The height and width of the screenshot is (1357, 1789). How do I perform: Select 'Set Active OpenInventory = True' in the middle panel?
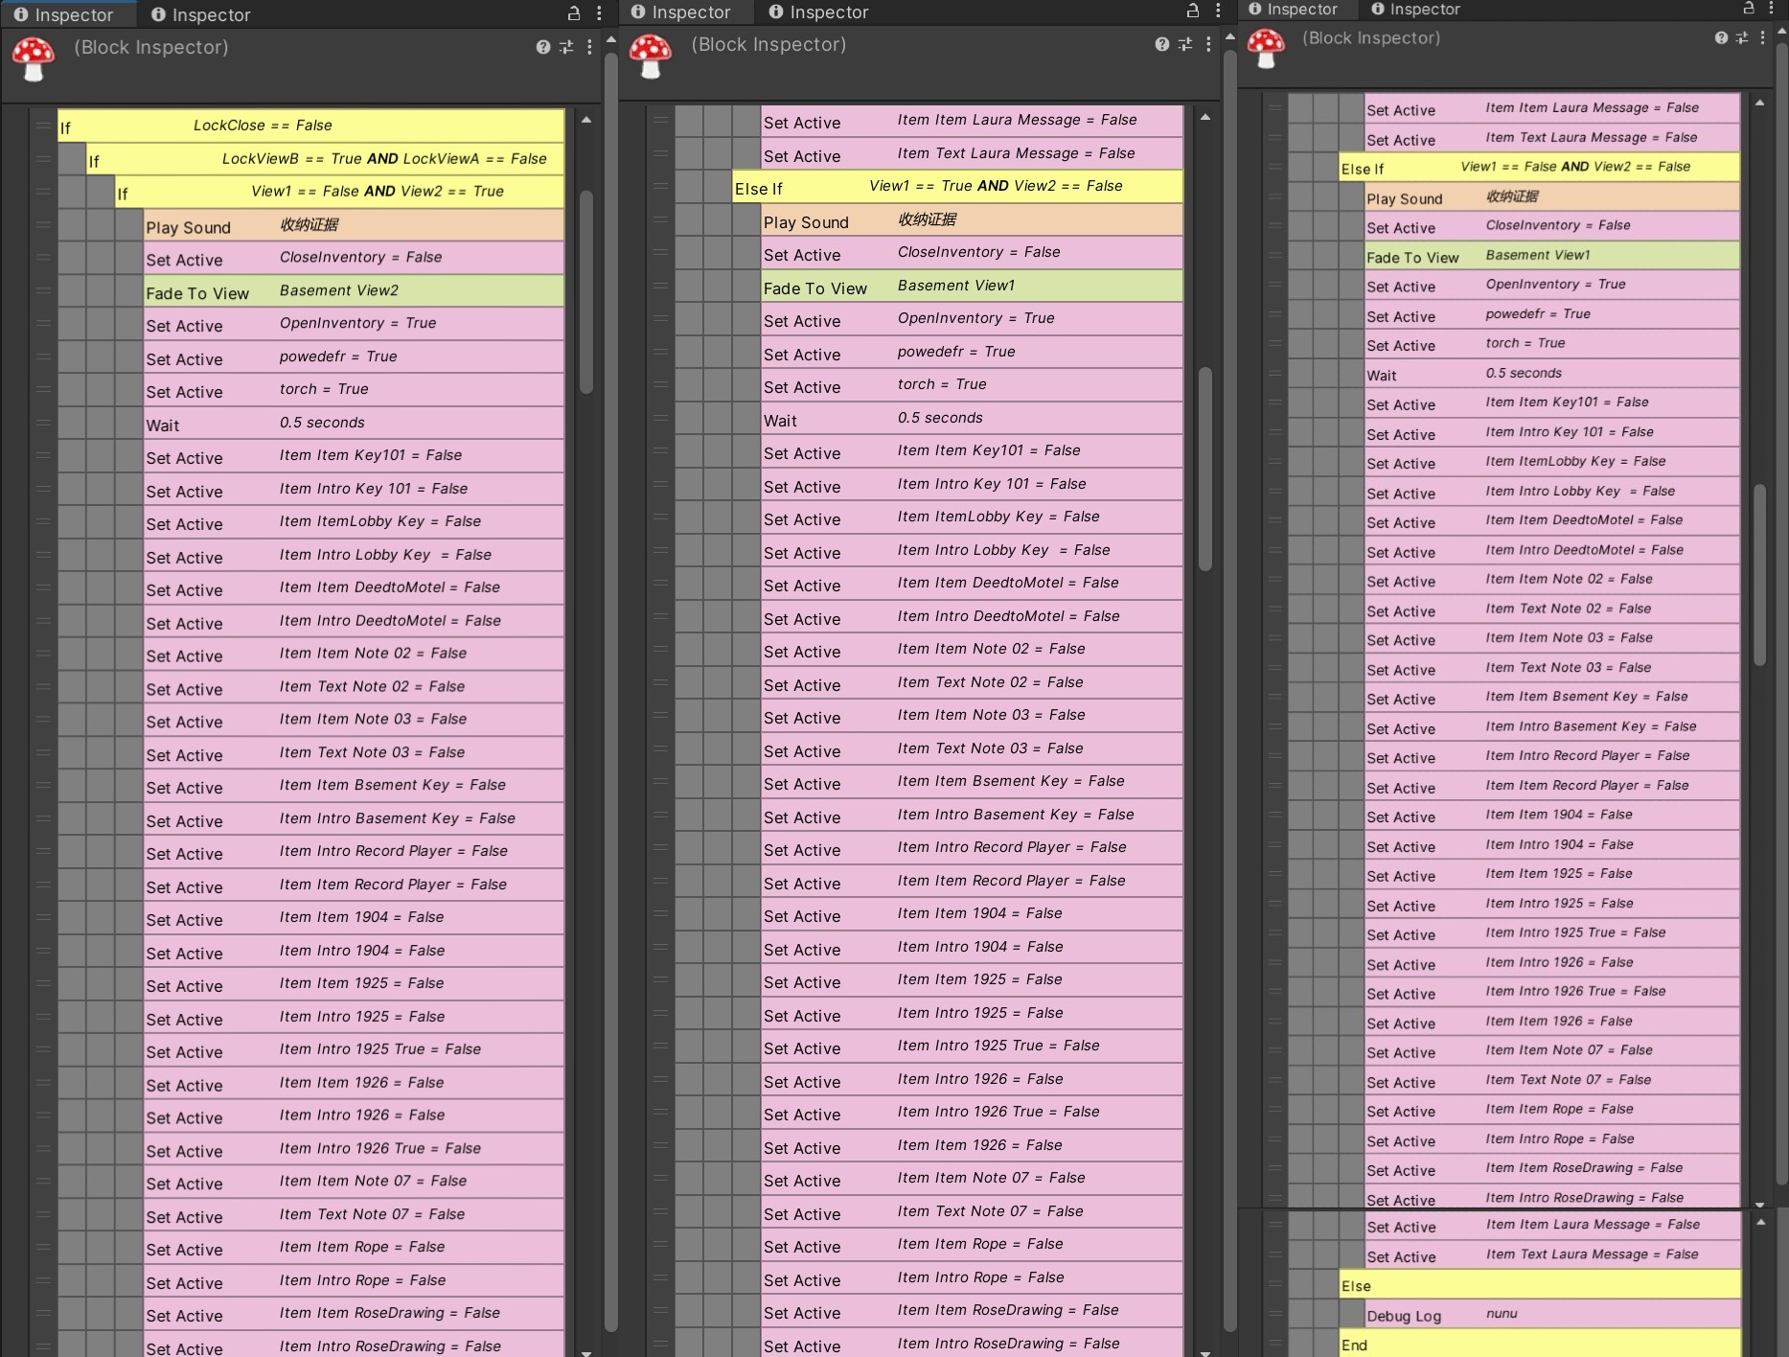[972, 319]
